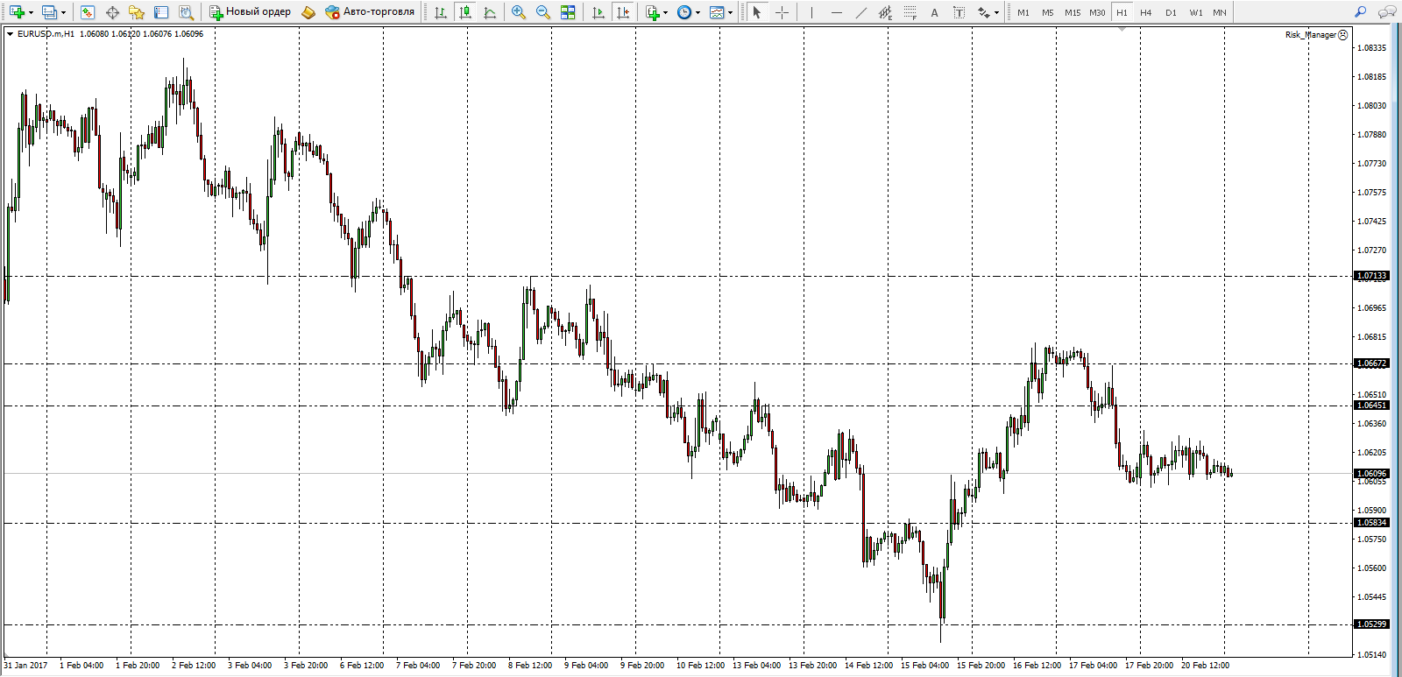
Task: Select the Horizontal Line drawing tool
Action: point(837,12)
